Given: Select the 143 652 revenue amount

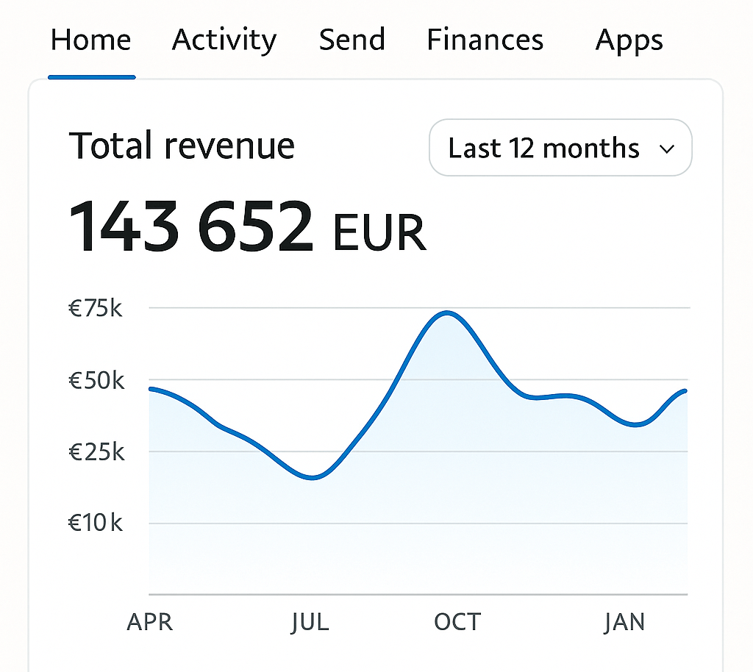Looking at the screenshot, I should [x=191, y=227].
